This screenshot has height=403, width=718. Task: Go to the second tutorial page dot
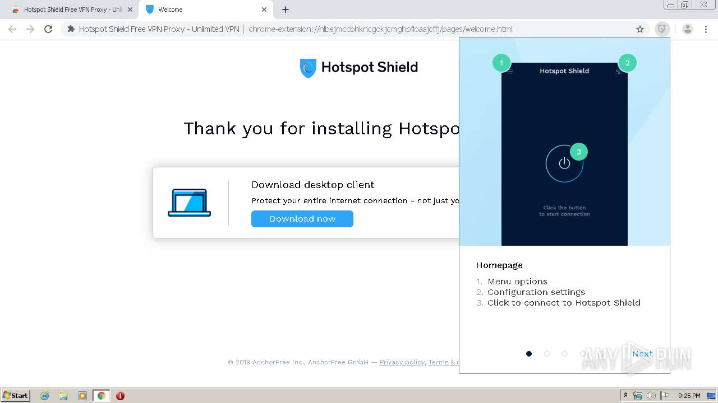coord(547,354)
